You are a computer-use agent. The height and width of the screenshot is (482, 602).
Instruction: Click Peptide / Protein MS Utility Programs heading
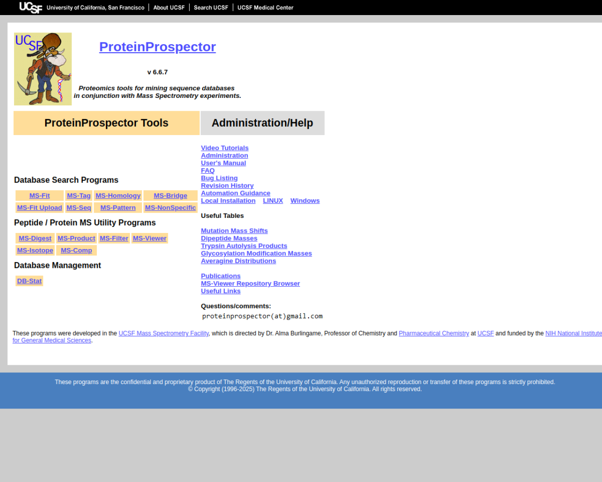pyautogui.click(x=85, y=223)
